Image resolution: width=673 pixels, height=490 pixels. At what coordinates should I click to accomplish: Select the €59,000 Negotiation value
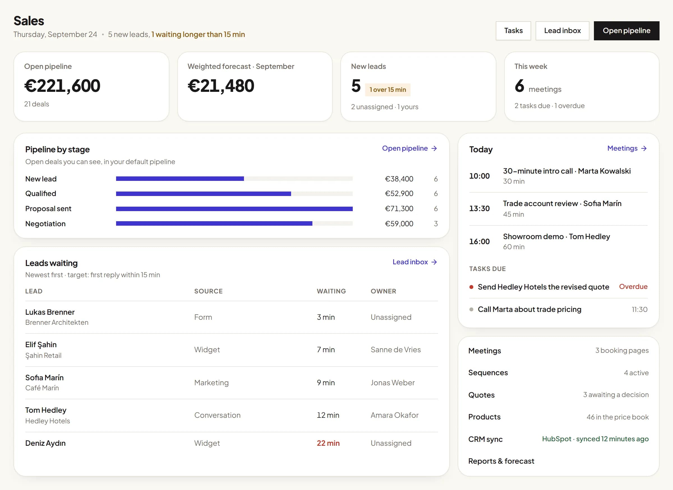pos(398,223)
